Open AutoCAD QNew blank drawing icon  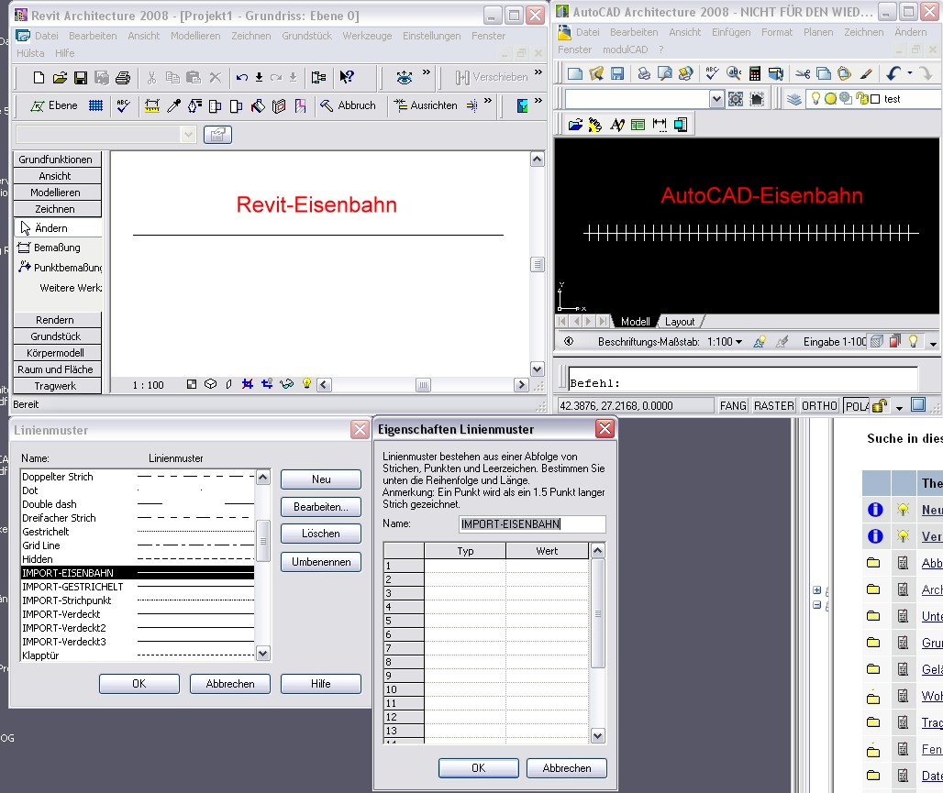pyautogui.click(x=575, y=73)
